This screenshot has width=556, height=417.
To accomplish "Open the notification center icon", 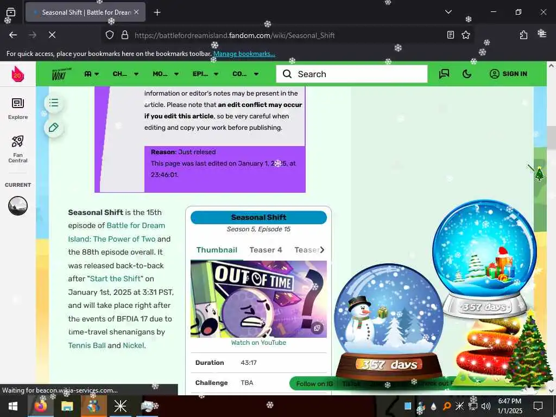I will coord(538,406).
